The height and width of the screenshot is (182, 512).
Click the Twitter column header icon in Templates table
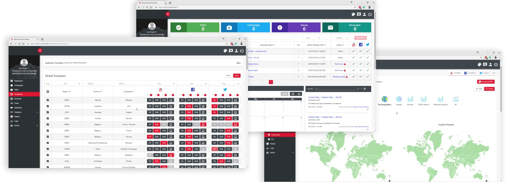pyautogui.click(x=225, y=90)
